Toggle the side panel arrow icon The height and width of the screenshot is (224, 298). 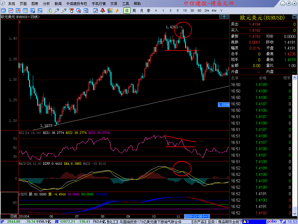[86, 11]
